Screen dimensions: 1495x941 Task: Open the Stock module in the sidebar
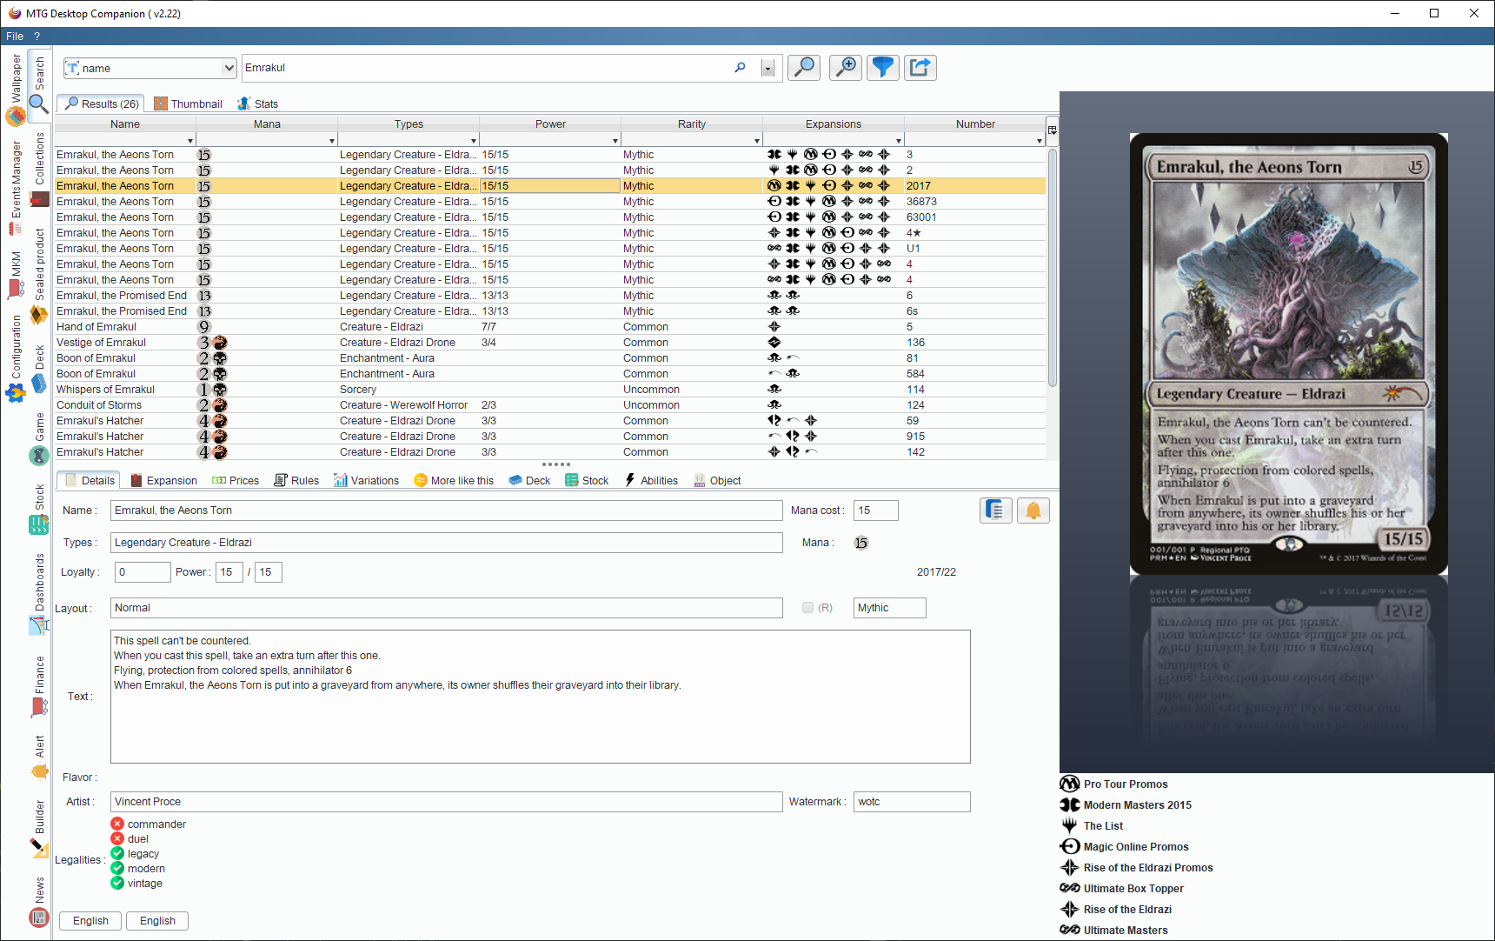coord(39,510)
